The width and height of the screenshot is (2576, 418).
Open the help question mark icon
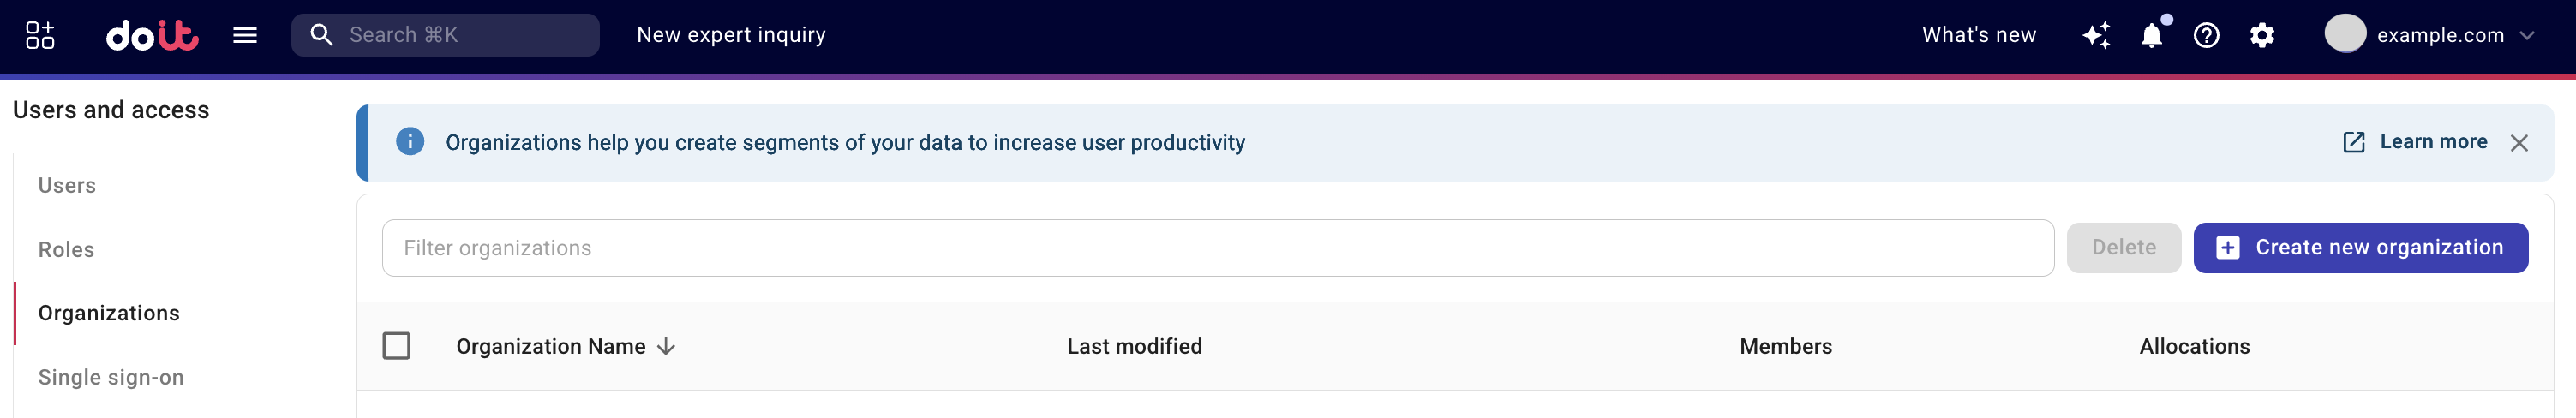(2207, 35)
